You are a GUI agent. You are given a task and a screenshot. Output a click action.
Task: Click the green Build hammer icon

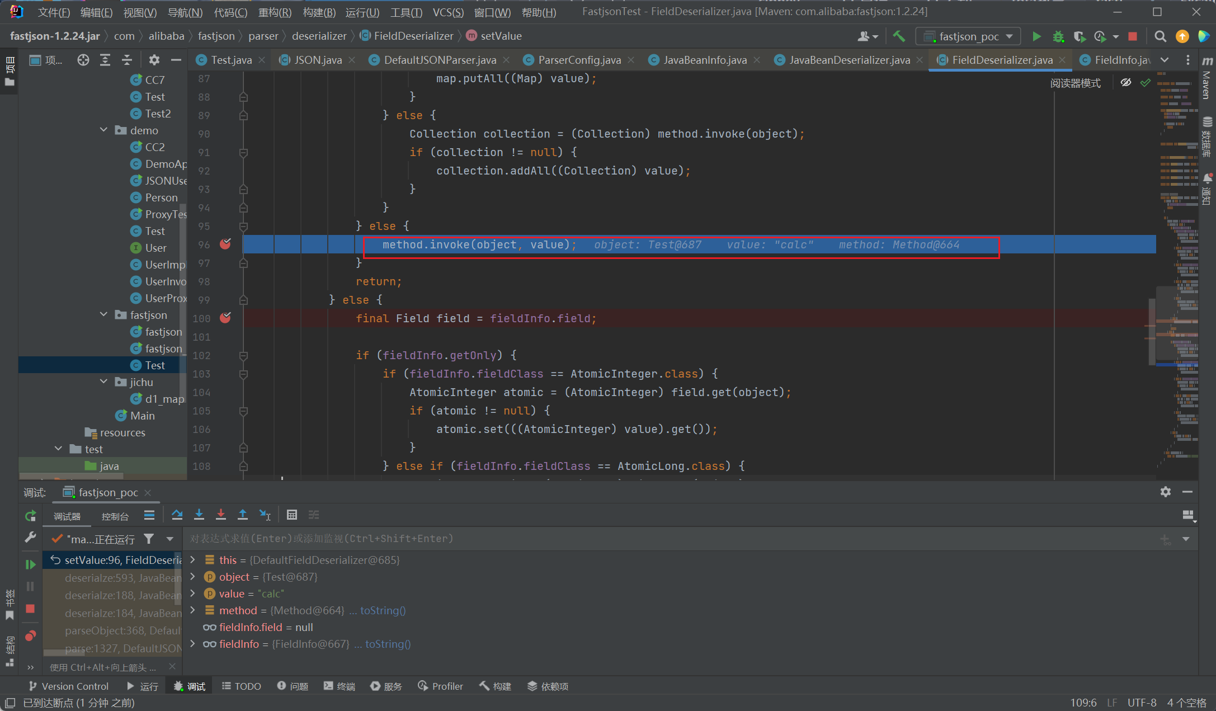click(x=899, y=36)
